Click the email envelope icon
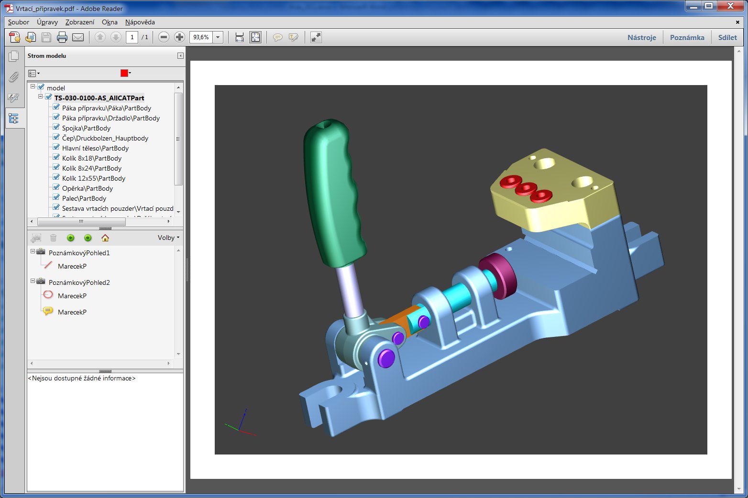This screenshot has width=748, height=498. 78,37
